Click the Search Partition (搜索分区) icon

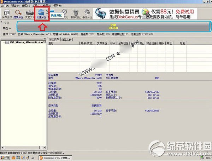click(x=18, y=14)
